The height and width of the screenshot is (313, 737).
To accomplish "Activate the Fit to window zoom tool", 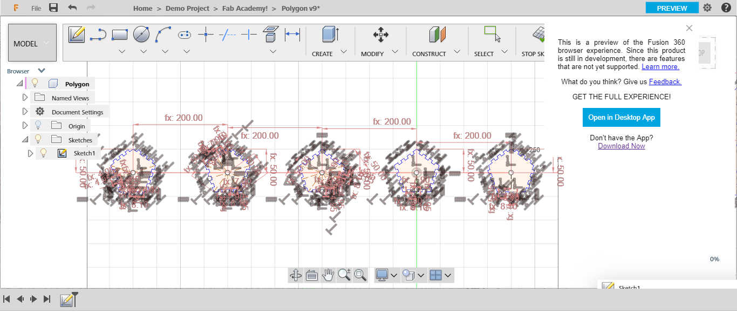I will [x=360, y=275].
